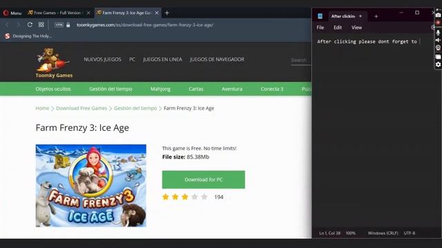Select the Aventura category
Screen dimensions: 442x248
(232, 89)
